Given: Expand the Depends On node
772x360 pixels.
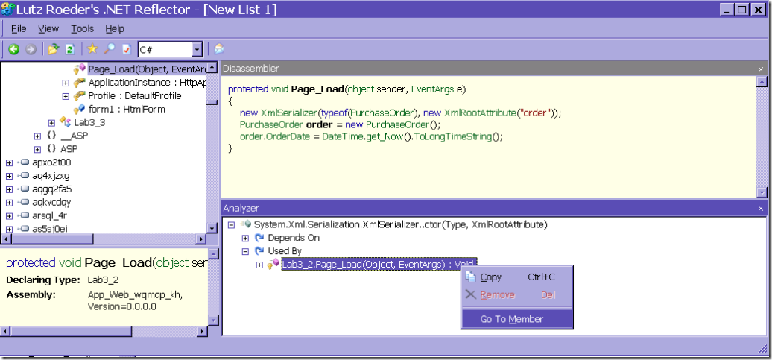Looking at the screenshot, I should point(246,238).
